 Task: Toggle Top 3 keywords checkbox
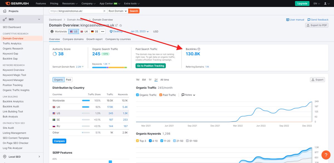(137, 141)
